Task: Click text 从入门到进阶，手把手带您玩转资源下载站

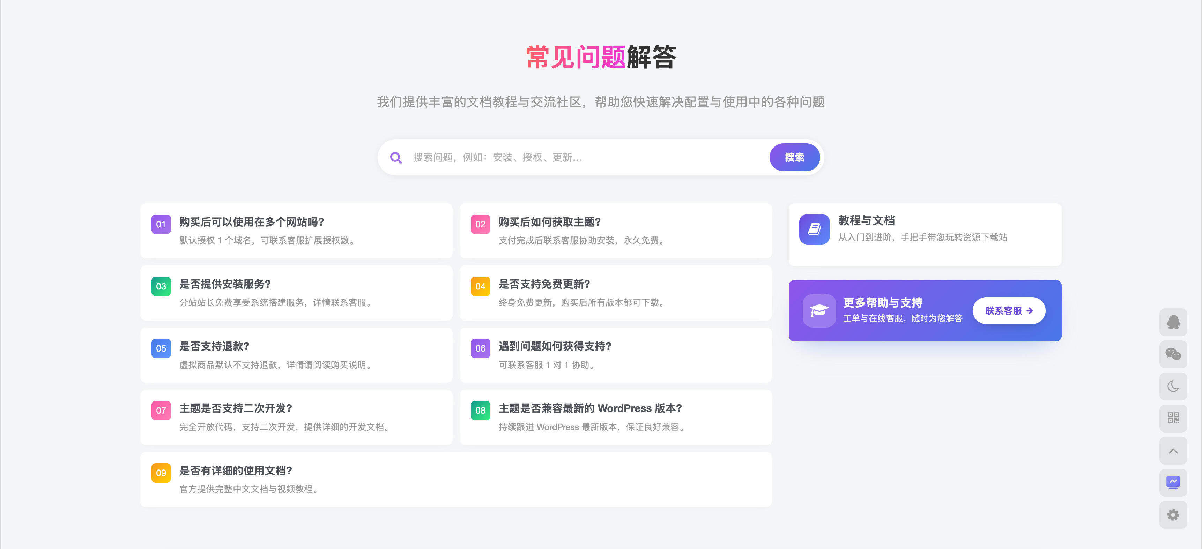Action: [x=922, y=238]
